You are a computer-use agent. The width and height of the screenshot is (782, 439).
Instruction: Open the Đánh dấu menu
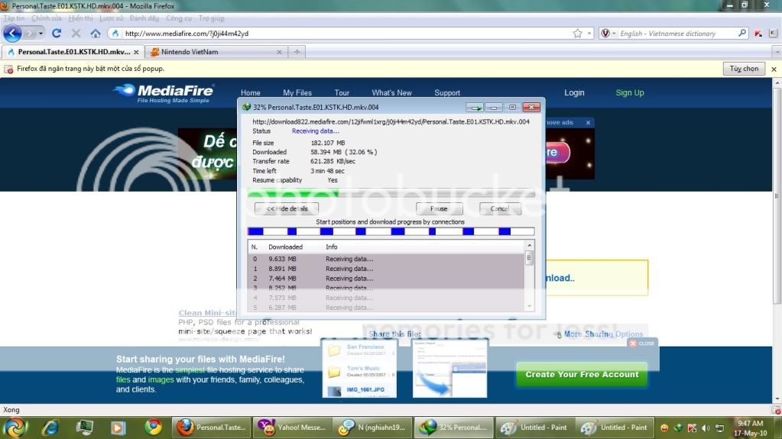[x=144, y=18]
